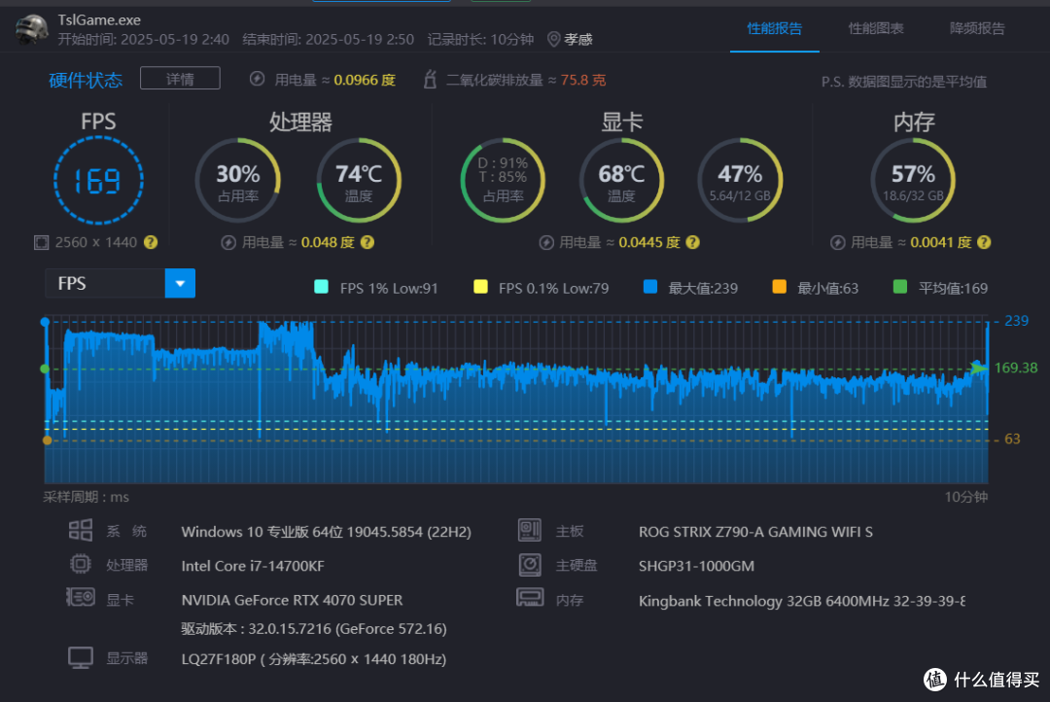1050x702 pixels.
Task: Click the GPU 68℃ temperature gauge
Action: pyautogui.click(x=621, y=180)
